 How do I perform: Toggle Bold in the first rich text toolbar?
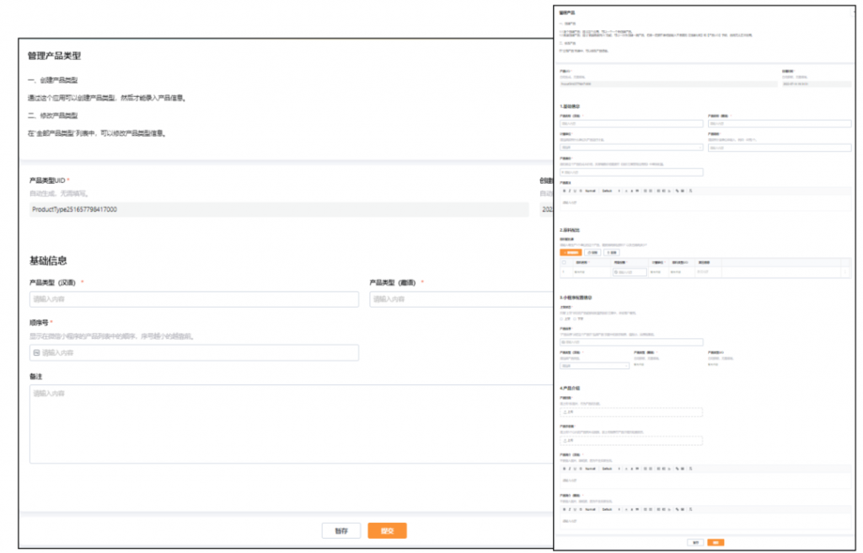tap(564, 191)
